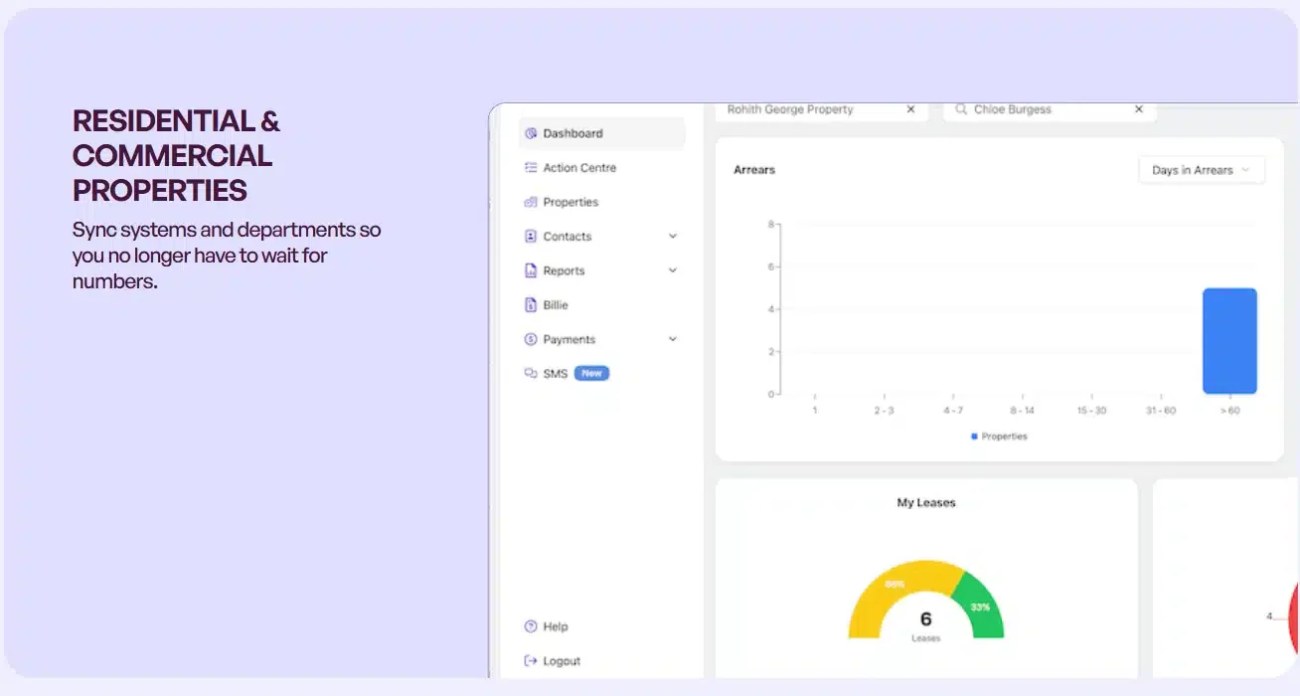Click the blue >60 arrears bar

coord(1229,341)
